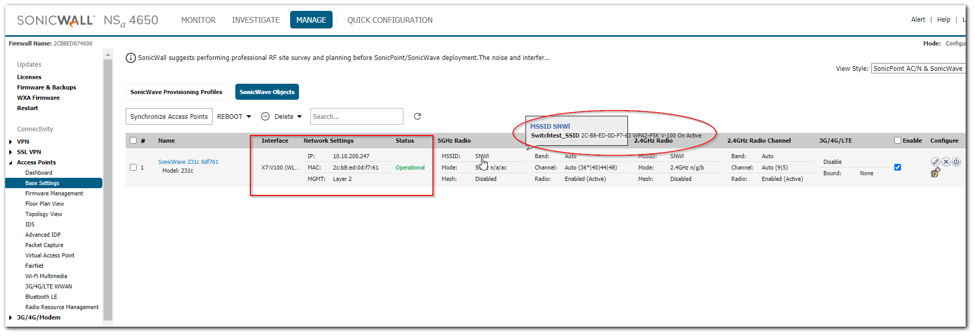
Task: Select the MANAGE tab
Action: [311, 20]
